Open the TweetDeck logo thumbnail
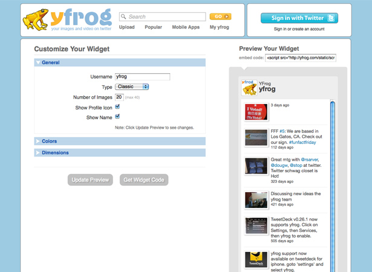This screenshot has height=272, width=372. click(x=256, y=259)
